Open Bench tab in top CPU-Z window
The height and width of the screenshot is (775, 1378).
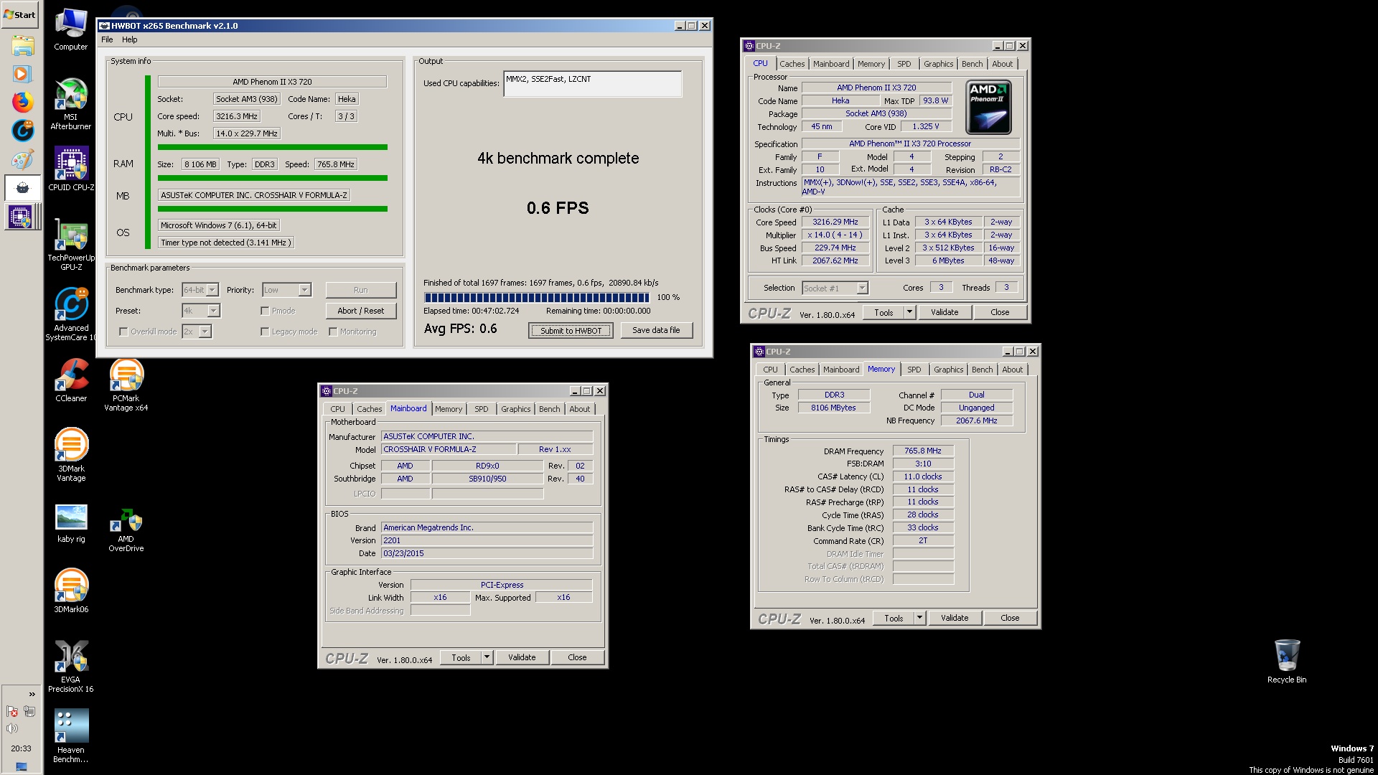(972, 64)
